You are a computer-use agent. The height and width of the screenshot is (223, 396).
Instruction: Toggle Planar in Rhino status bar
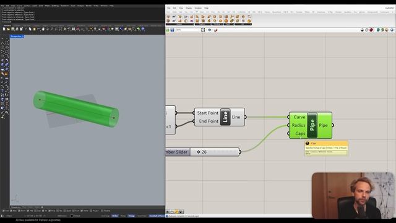click(x=123, y=216)
